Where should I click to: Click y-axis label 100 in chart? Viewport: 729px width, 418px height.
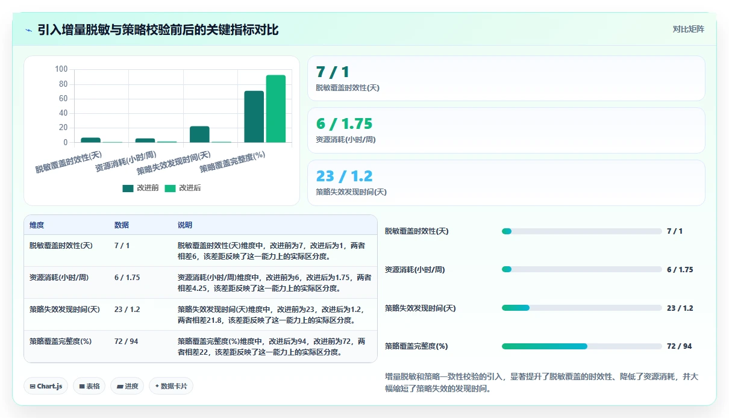pyautogui.click(x=61, y=69)
